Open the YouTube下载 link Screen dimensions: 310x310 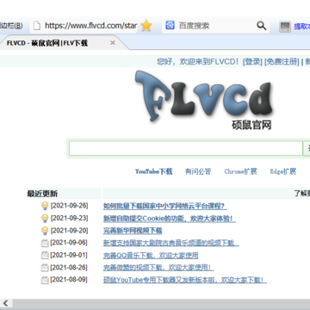point(154,171)
